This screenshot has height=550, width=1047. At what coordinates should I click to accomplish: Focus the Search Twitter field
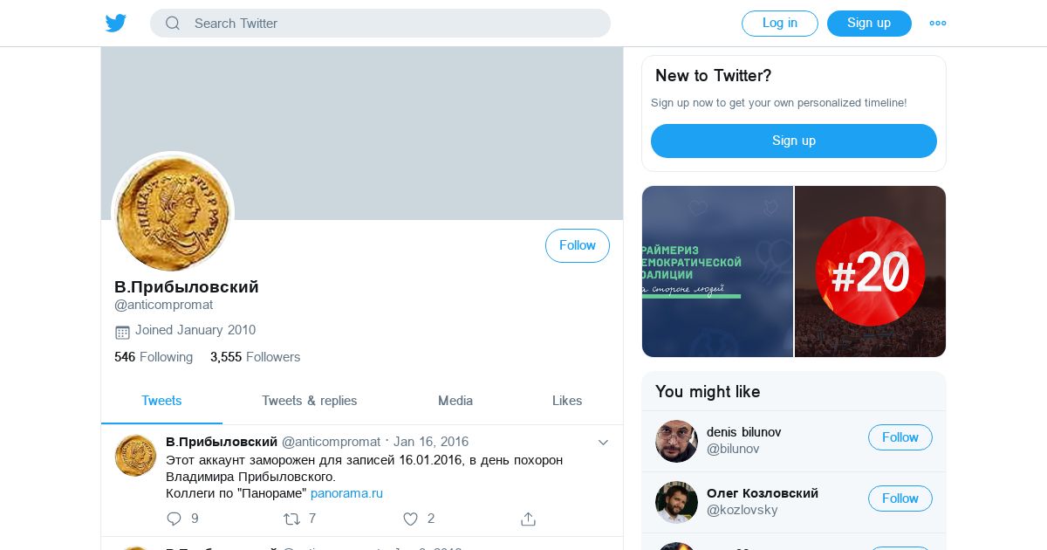[x=393, y=24]
